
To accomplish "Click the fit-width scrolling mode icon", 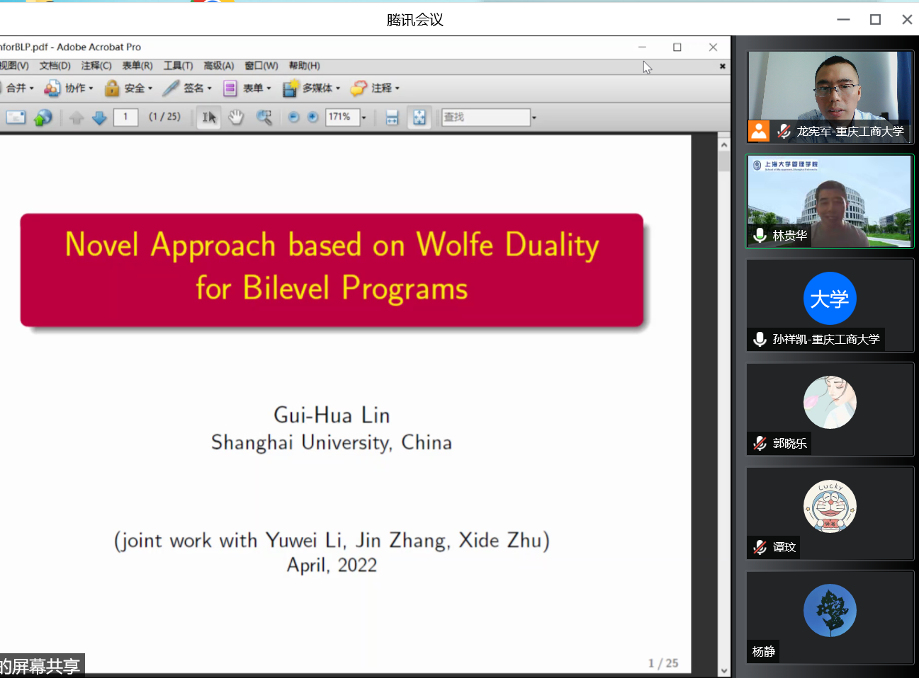I will point(392,117).
